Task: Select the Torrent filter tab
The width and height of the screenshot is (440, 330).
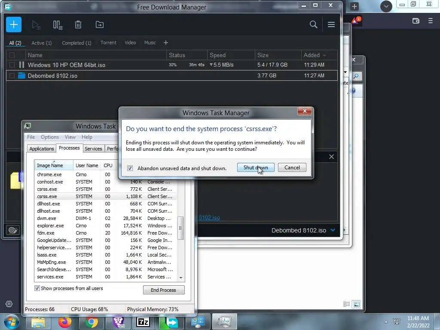Action: 108,43
